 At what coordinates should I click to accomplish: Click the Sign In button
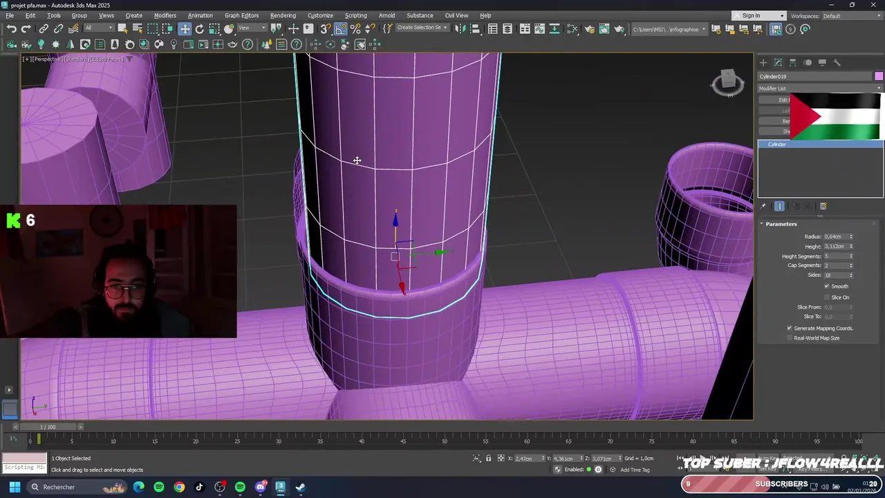[x=751, y=15]
